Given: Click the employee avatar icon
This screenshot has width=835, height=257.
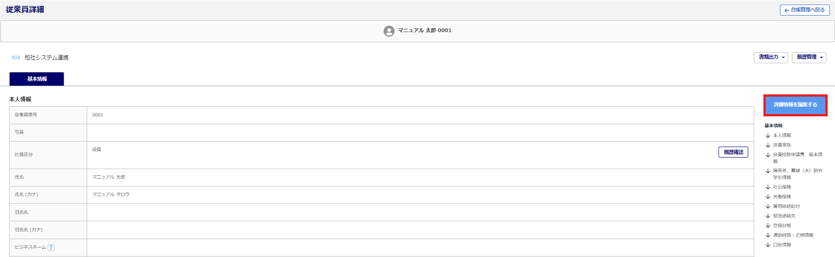Looking at the screenshot, I should (x=389, y=31).
